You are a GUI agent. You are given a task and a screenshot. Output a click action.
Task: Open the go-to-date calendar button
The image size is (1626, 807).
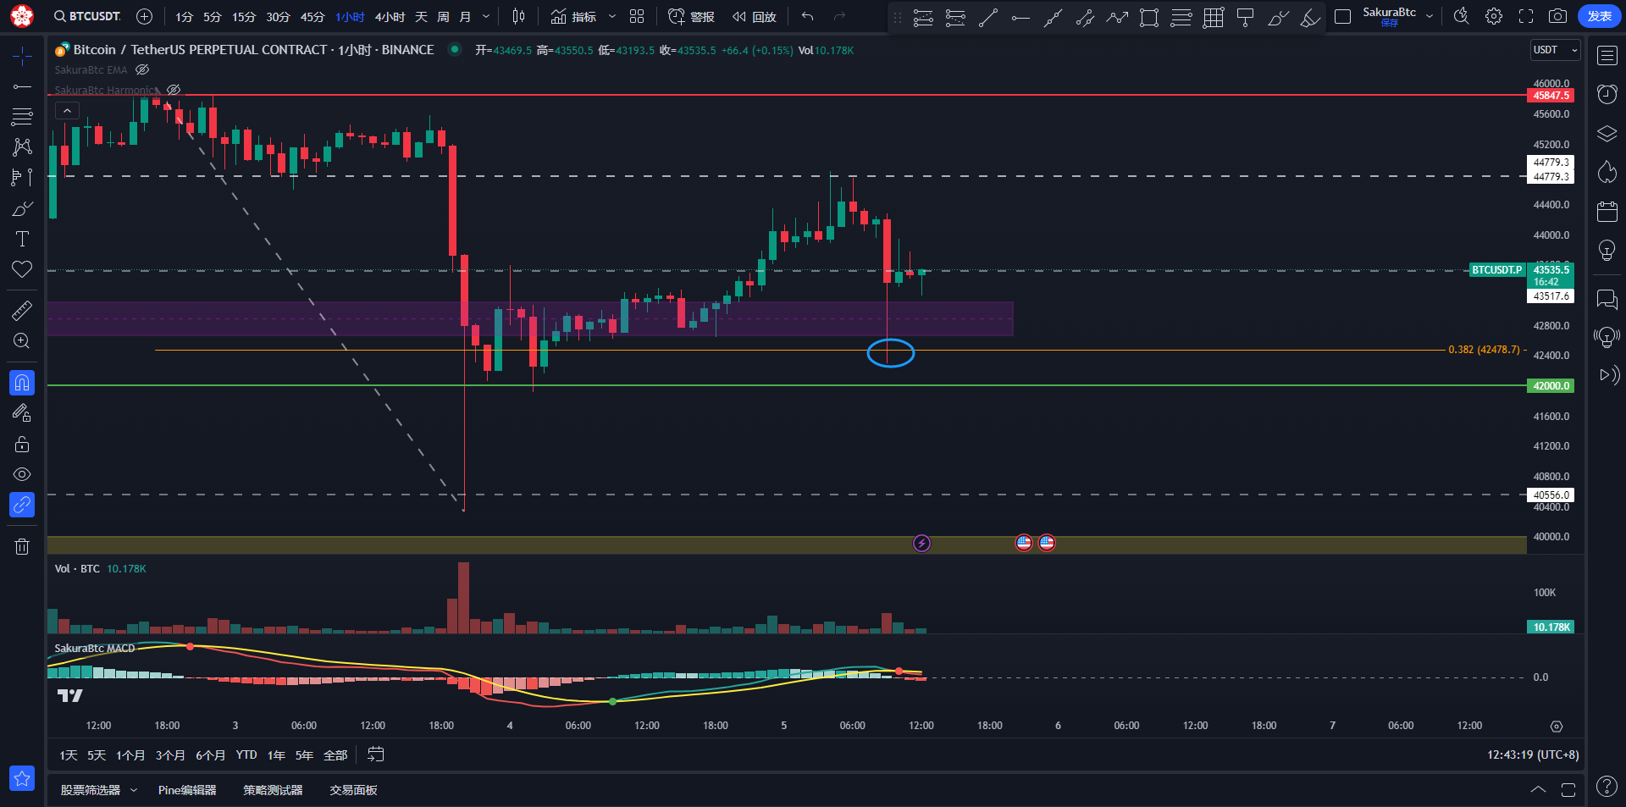(376, 754)
